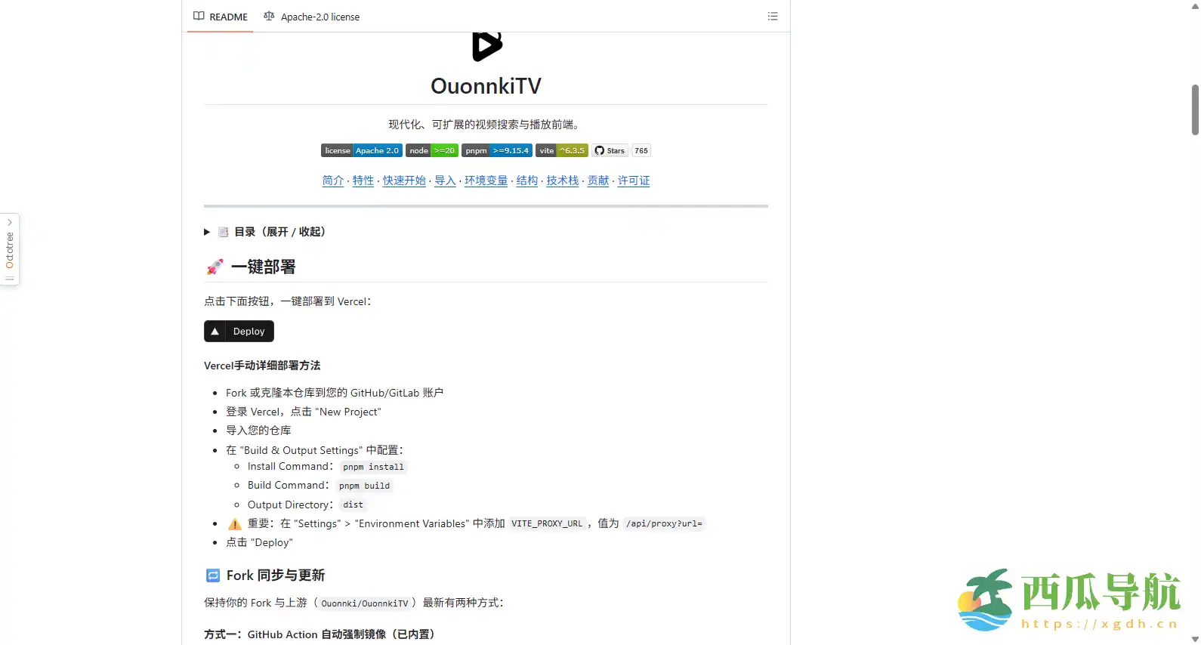Follow the 简介 anchor link

tap(332, 181)
